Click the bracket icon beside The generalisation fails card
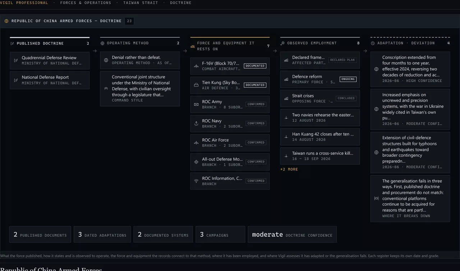The height and width of the screenshot is (271, 460). pyautogui.click(x=376, y=198)
